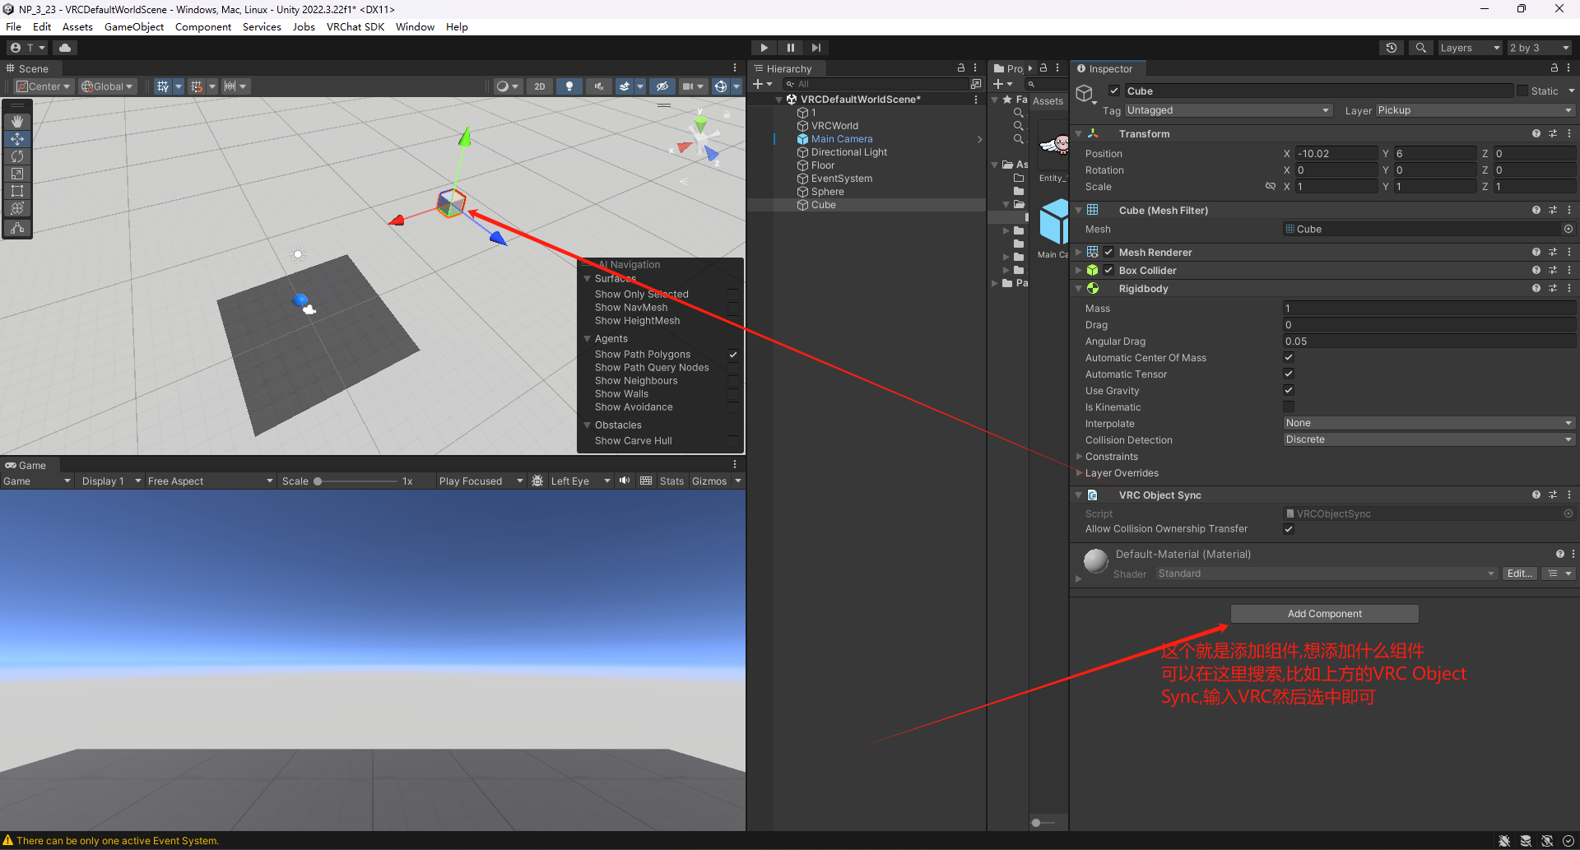Open the global search icon
Image resolution: width=1580 pixels, height=850 pixels.
1421,48
